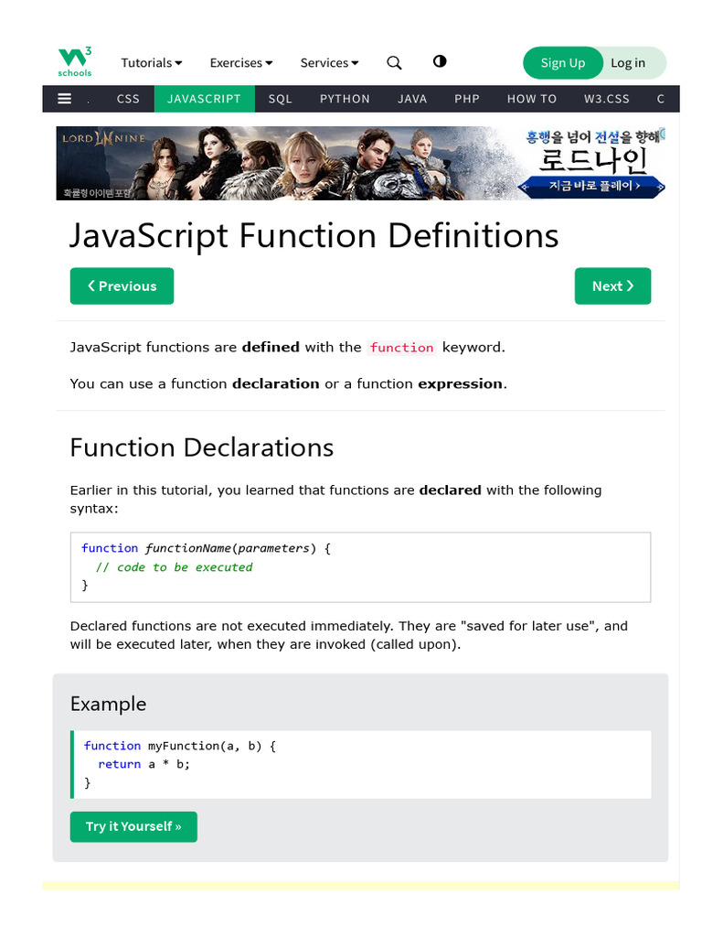Go to Next chapter
This screenshot has width=702, height=937.
coord(612,285)
